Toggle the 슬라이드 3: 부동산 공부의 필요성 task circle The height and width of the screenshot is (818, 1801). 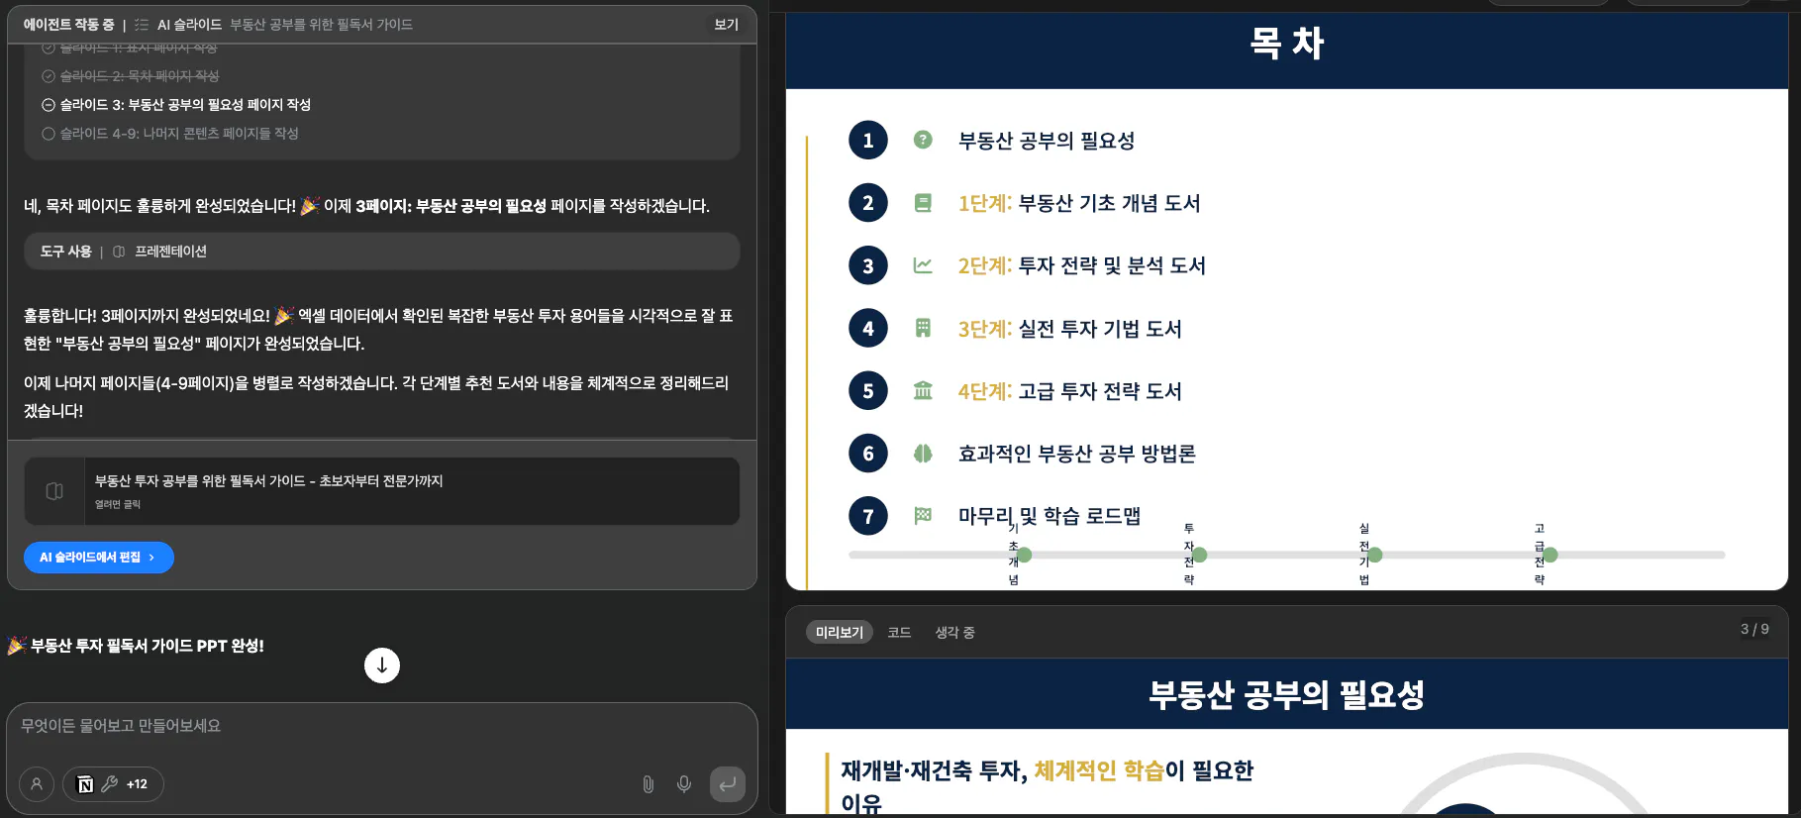tap(48, 105)
